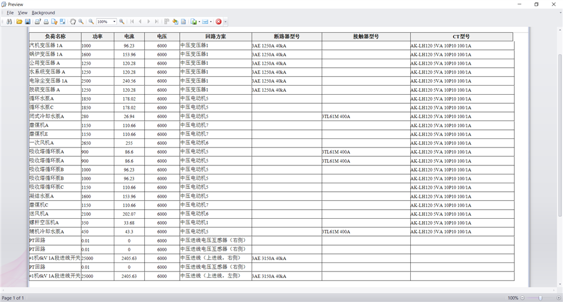Click the power value 2650

(x=86, y=143)
